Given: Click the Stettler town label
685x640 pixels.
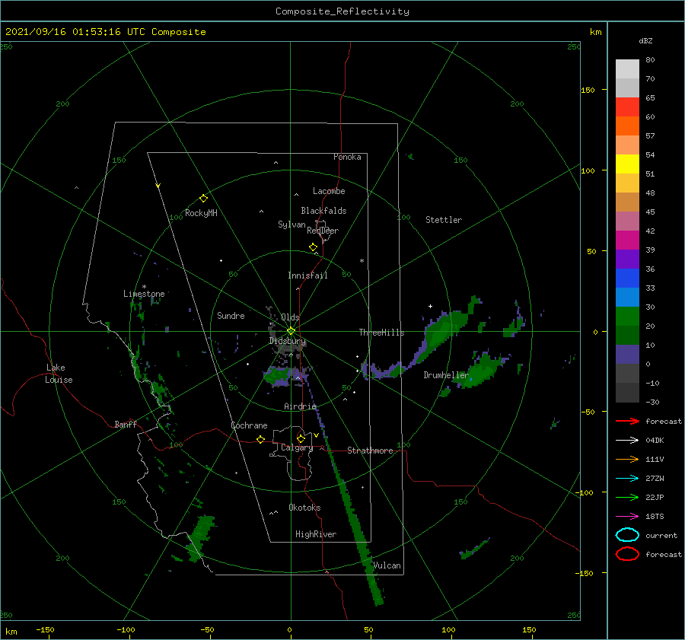Looking at the screenshot, I should (444, 220).
